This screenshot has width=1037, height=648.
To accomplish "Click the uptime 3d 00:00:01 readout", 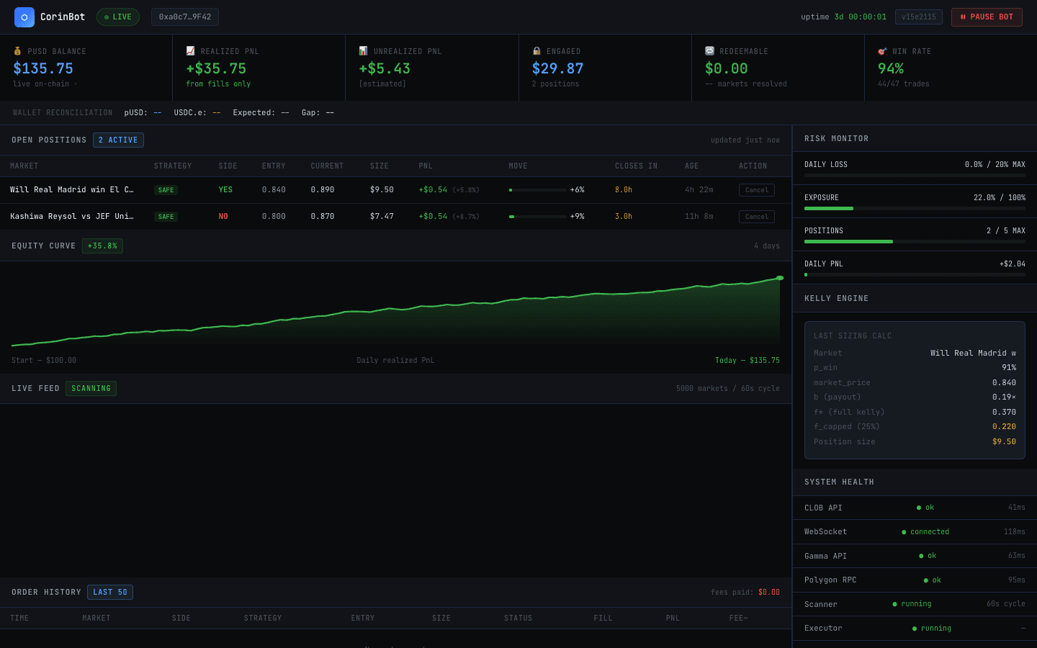I will (843, 17).
